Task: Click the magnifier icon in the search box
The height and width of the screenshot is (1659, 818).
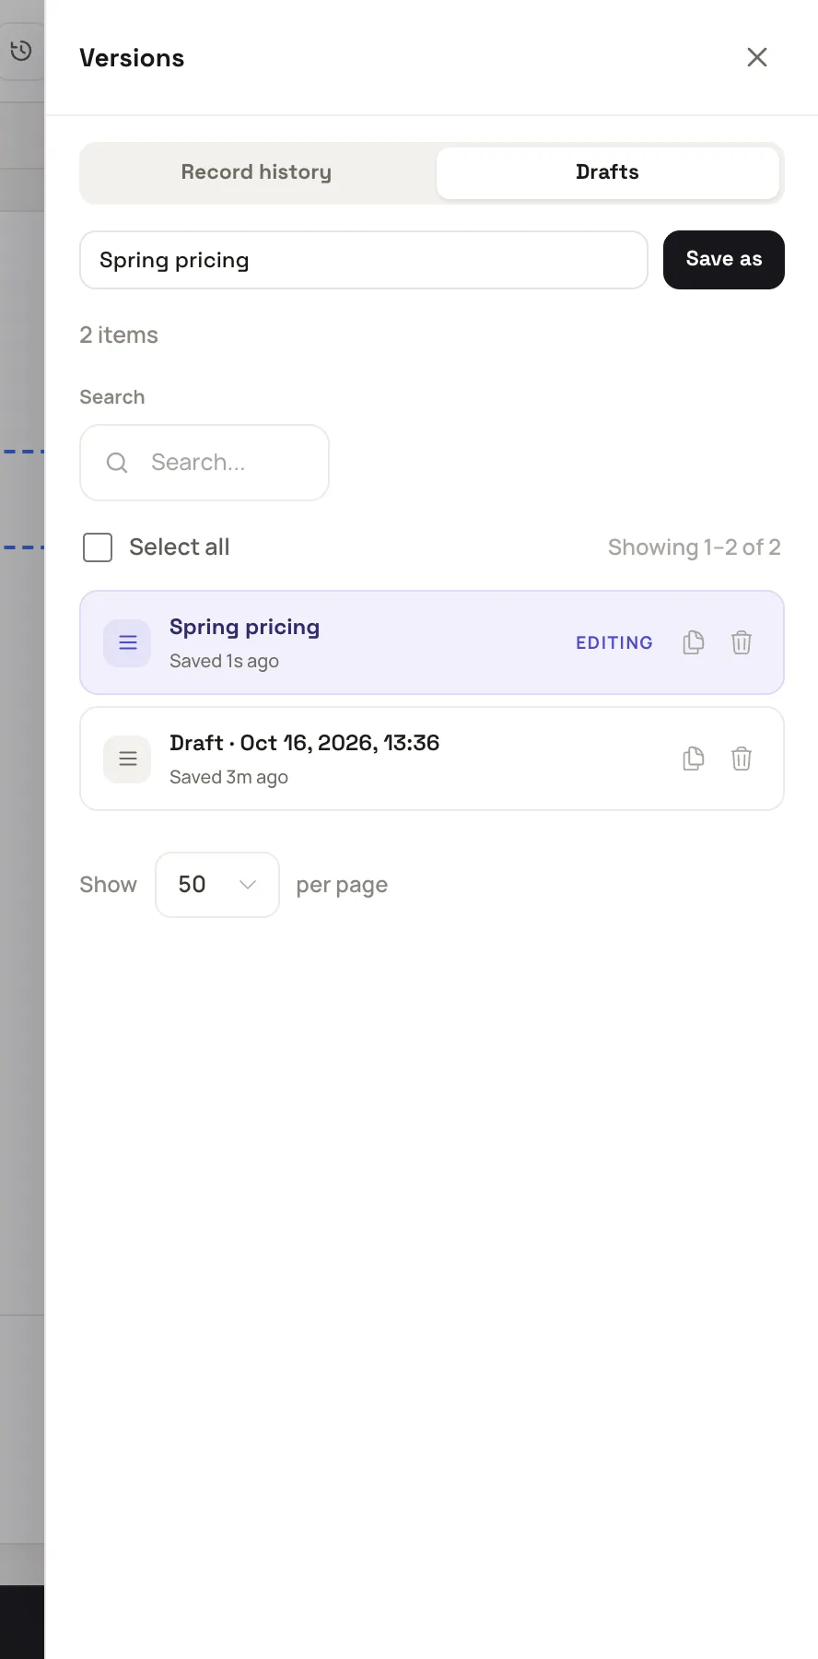Action: click(x=117, y=463)
